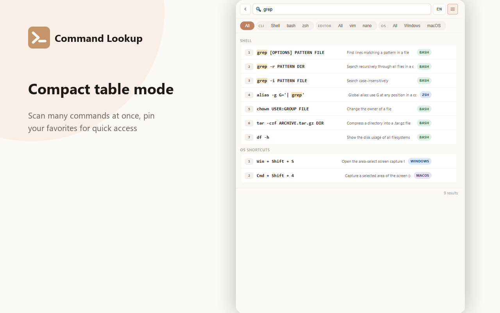The height and width of the screenshot is (313, 500).
Task: Click the description 'Change the owner of a file'
Action: coord(369,109)
